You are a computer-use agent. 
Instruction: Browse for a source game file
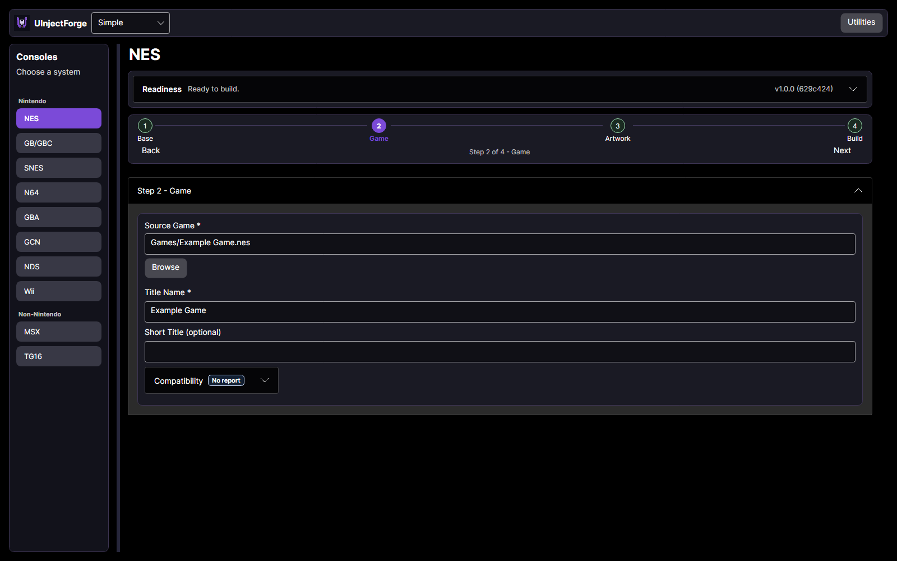pos(166,268)
